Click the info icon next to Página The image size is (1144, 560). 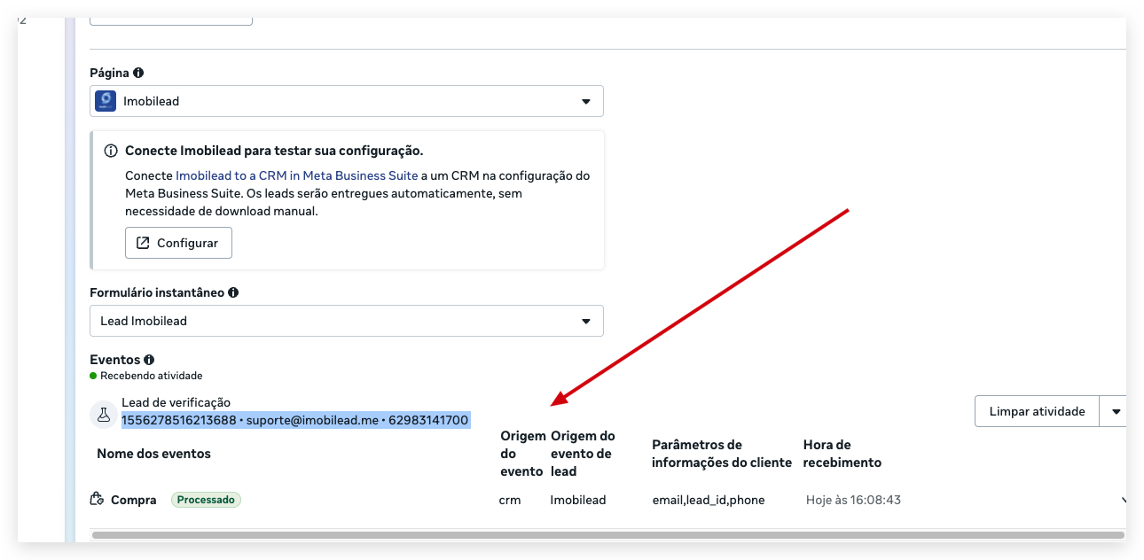click(138, 74)
